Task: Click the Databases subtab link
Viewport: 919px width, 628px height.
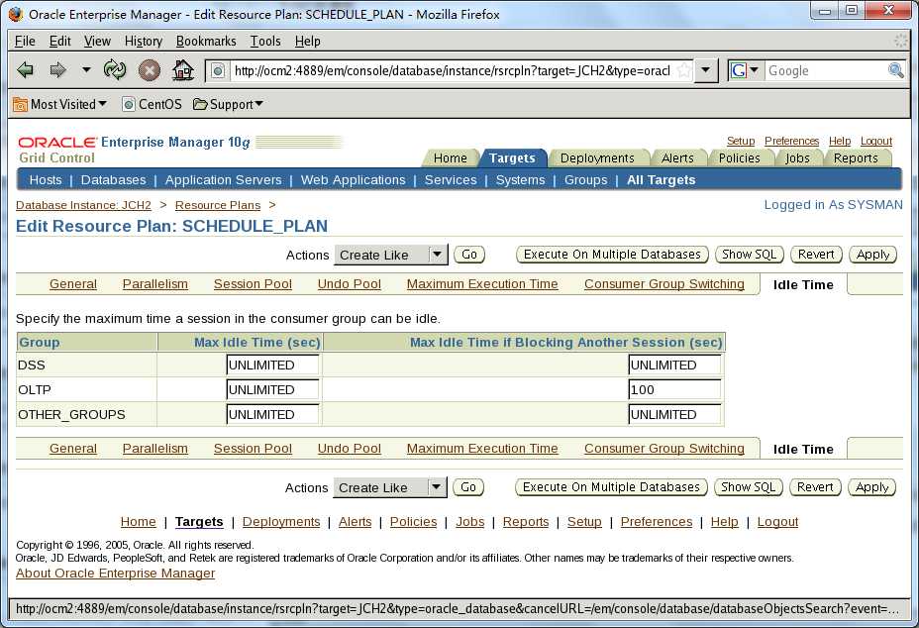Action: tap(113, 180)
